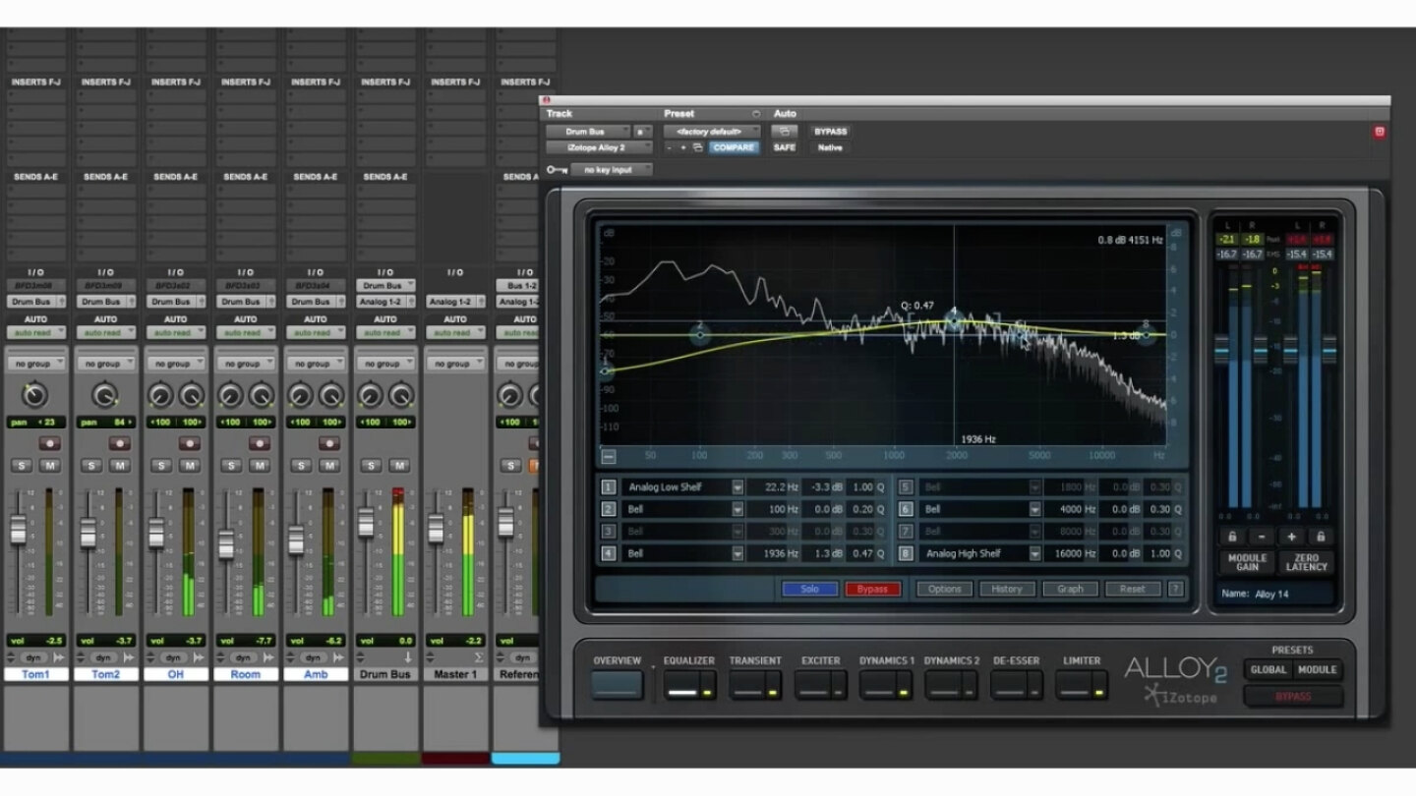Click preset plus (next setting) icon
The image size is (1416, 796).
(683, 147)
